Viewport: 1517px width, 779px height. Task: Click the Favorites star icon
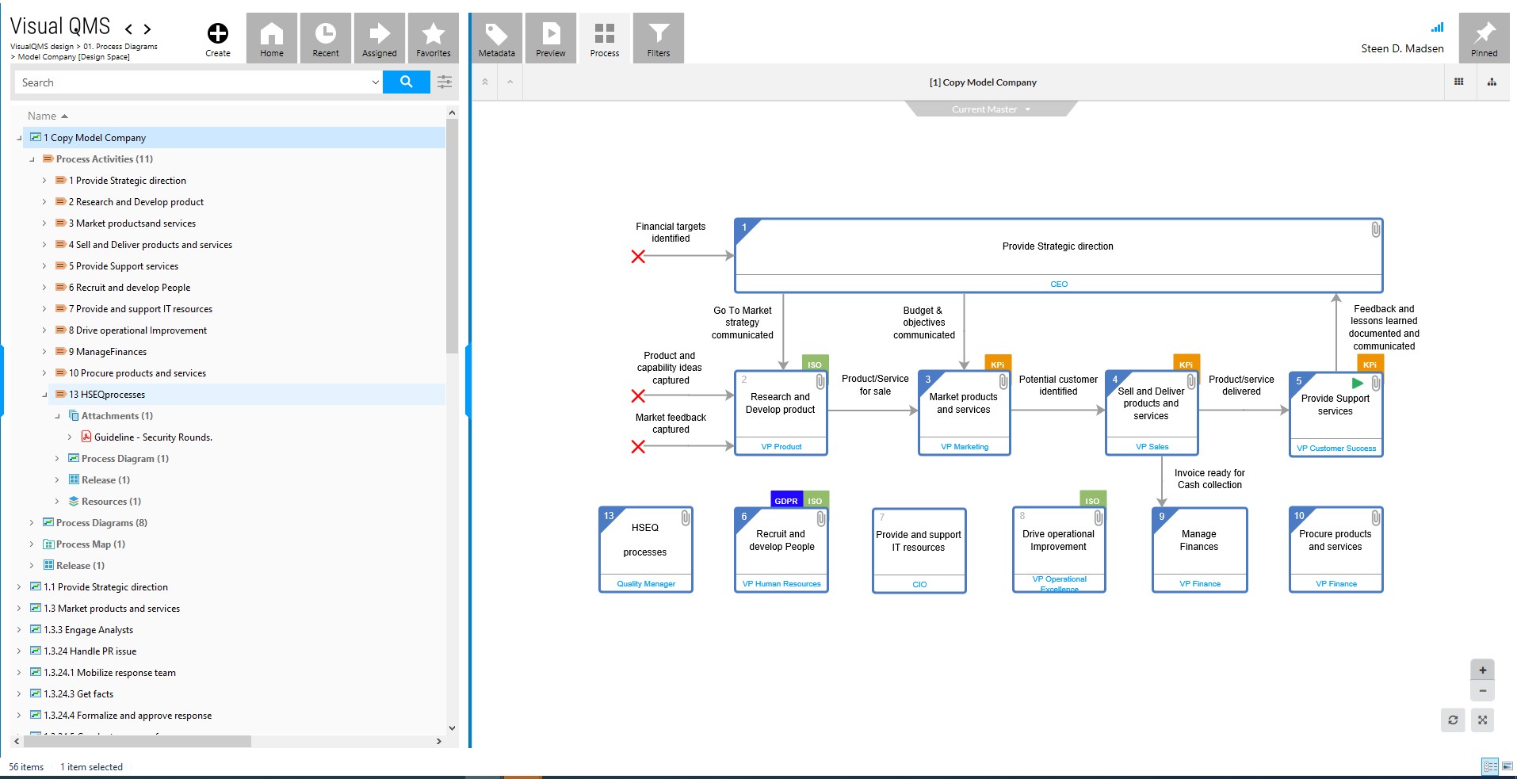pyautogui.click(x=433, y=37)
